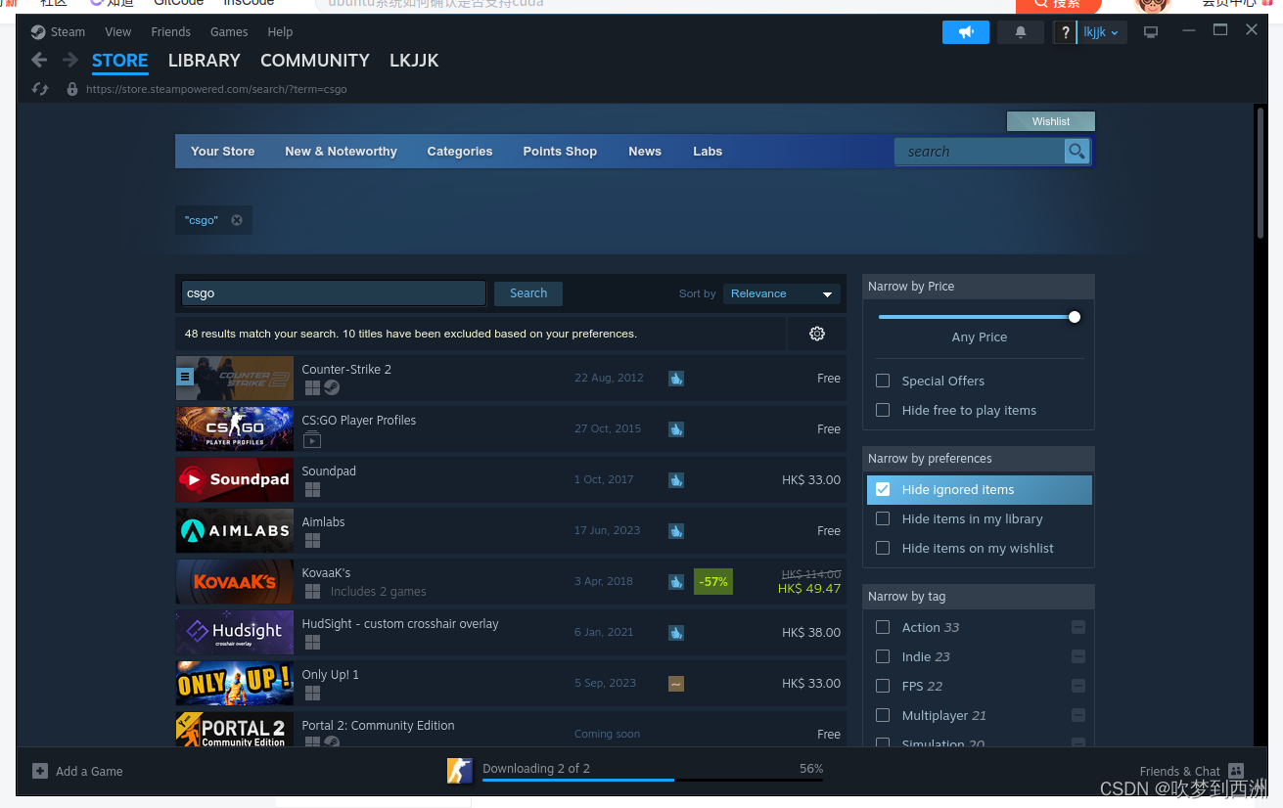Click the Steam logo menu
This screenshot has height=808, width=1283.
[38, 32]
